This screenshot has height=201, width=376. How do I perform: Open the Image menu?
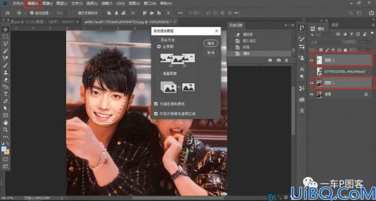coord(47,3)
